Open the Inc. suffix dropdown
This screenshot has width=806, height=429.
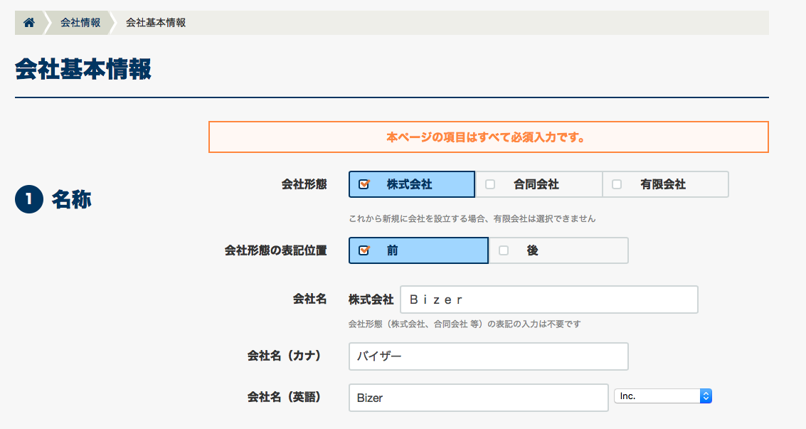pyautogui.click(x=663, y=396)
